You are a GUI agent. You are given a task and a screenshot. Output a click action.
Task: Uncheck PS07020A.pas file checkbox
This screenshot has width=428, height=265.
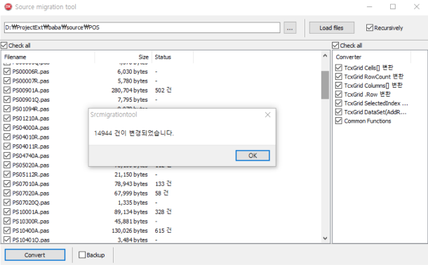(x=7, y=193)
